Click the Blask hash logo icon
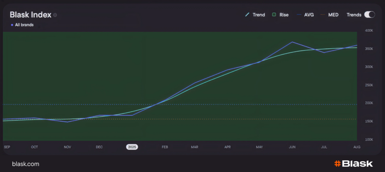The height and width of the screenshot is (172, 385). [338, 164]
